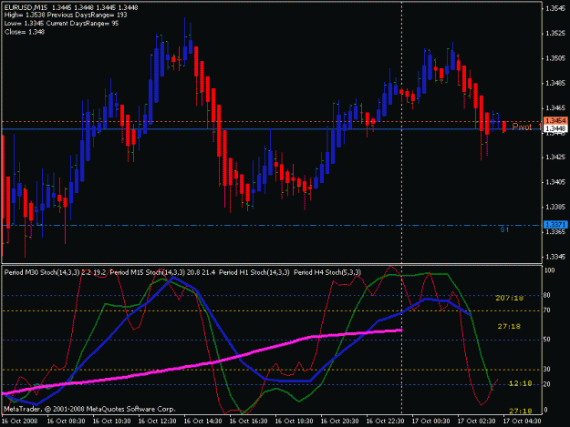Click the '16 Oct 14:30' time axis label
Image resolution: width=570 pixels, height=427 pixels.
tap(202, 422)
